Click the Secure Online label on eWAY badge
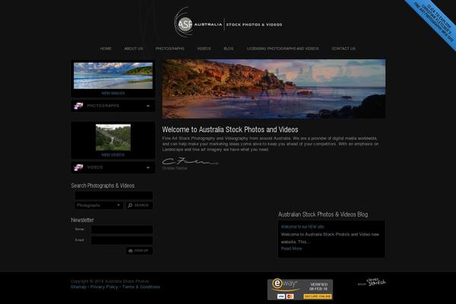Screen dimensions: 456x304 [318, 296]
